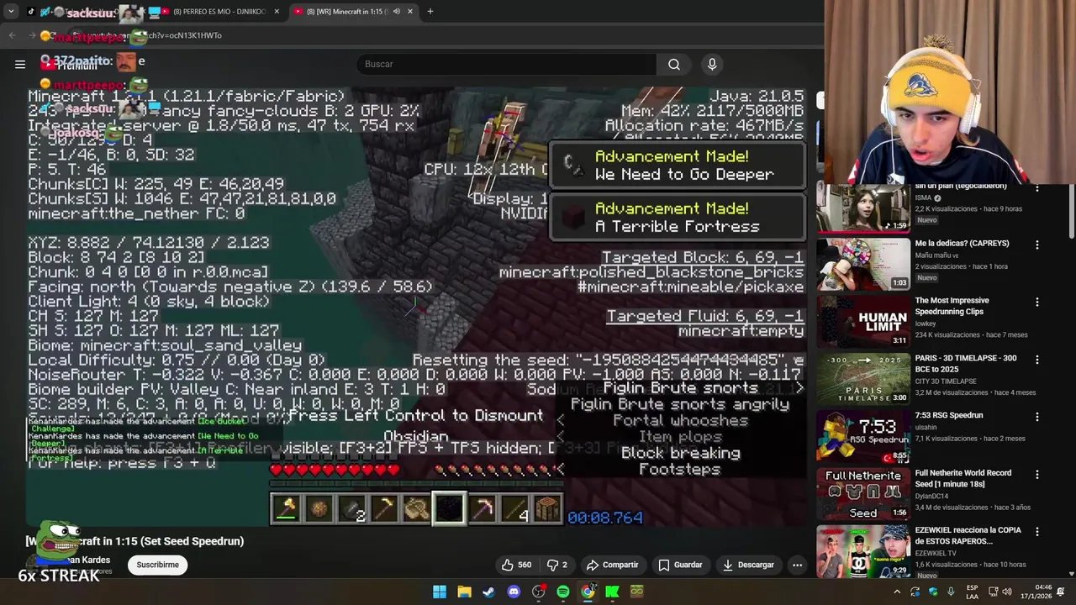Open options for 7:53 RSG Speedrun video
The width and height of the screenshot is (1076, 605).
(1036, 417)
